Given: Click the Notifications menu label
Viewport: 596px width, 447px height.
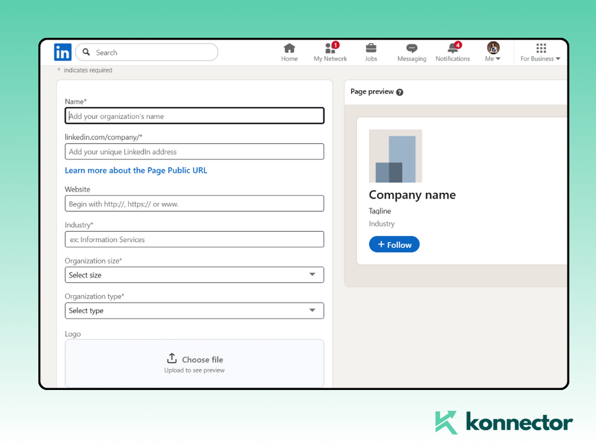Looking at the screenshot, I should (453, 59).
